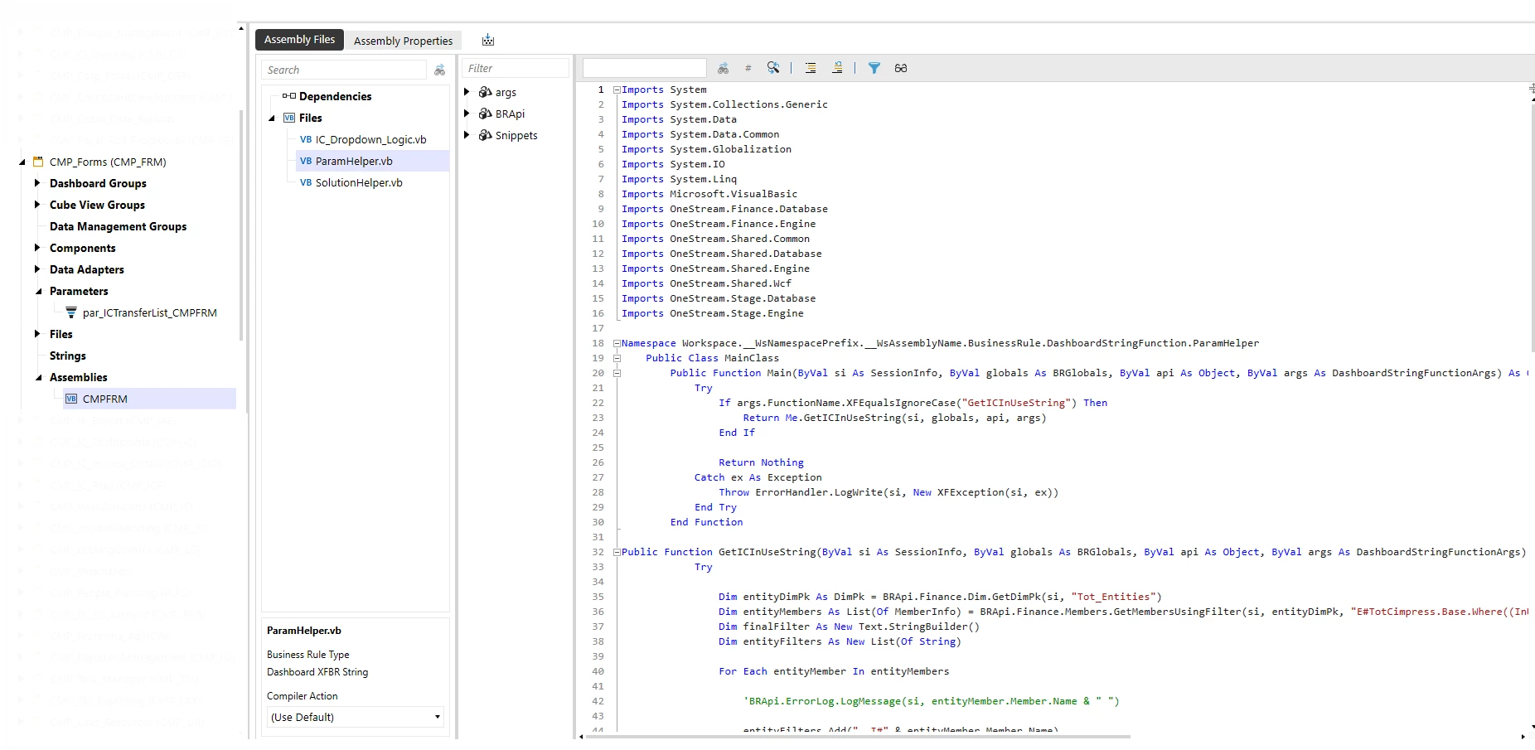The image size is (1535, 750).
Task: Open the SolutionHelper.vb file
Action: point(359,182)
